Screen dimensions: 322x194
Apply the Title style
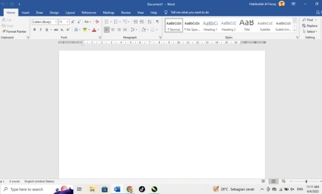[x=247, y=26]
